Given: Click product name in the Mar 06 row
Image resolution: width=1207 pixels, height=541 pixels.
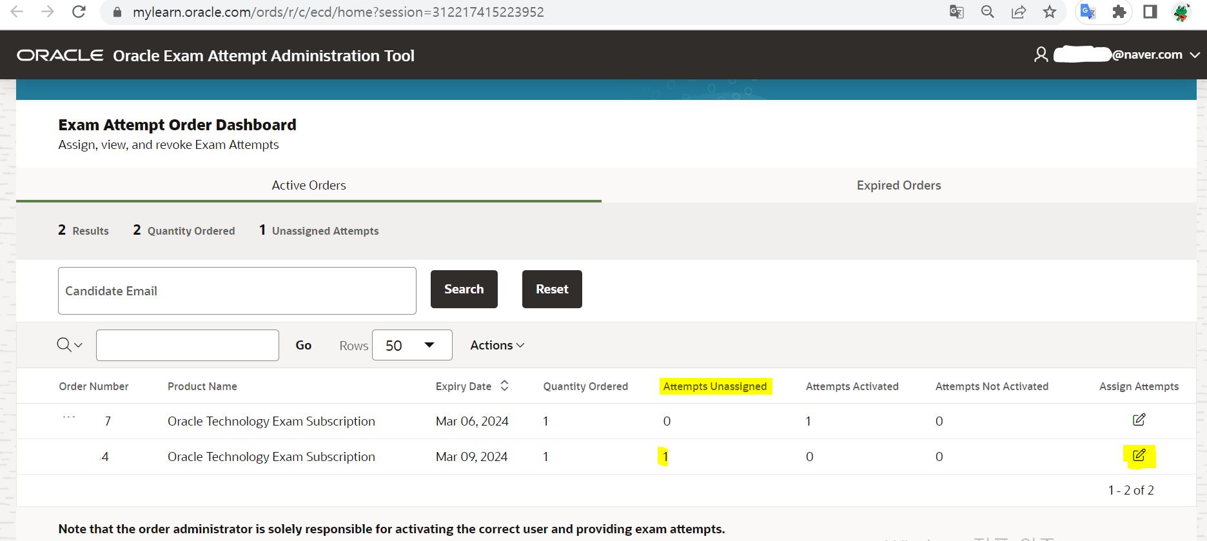Looking at the screenshot, I should [x=271, y=421].
